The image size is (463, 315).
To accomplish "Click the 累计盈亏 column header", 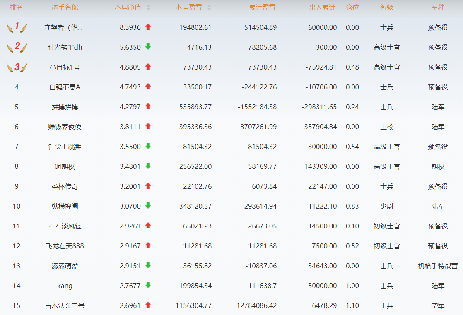I will tap(262, 7).
